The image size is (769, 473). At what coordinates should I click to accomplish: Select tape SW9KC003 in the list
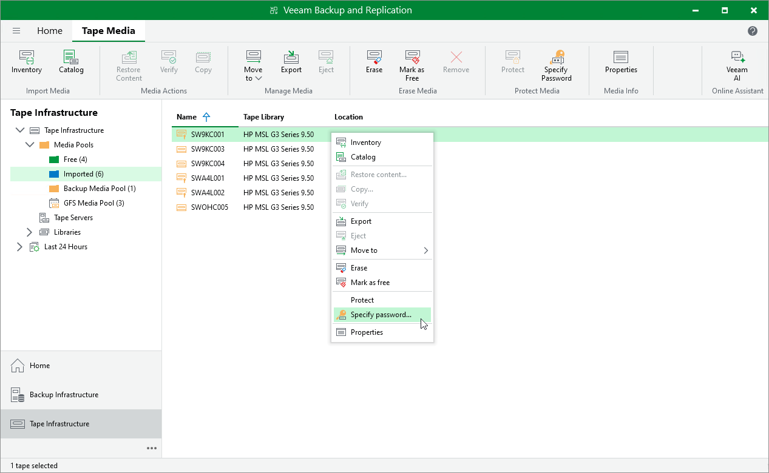pyautogui.click(x=208, y=149)
